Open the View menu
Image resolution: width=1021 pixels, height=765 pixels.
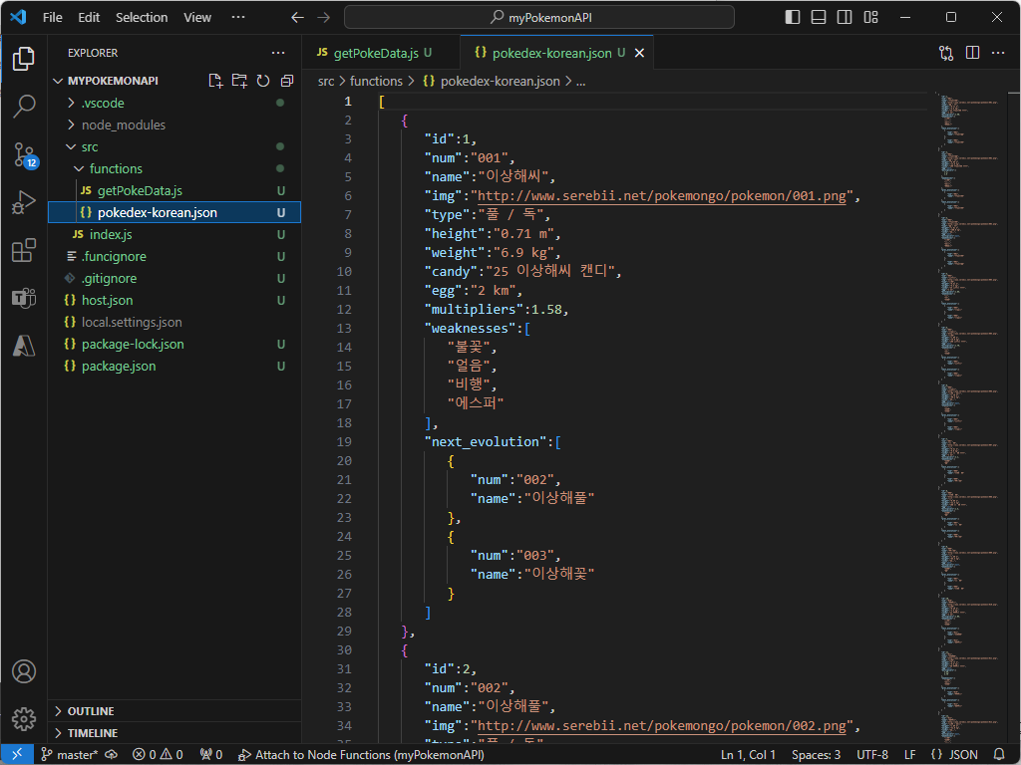(197, 18)
